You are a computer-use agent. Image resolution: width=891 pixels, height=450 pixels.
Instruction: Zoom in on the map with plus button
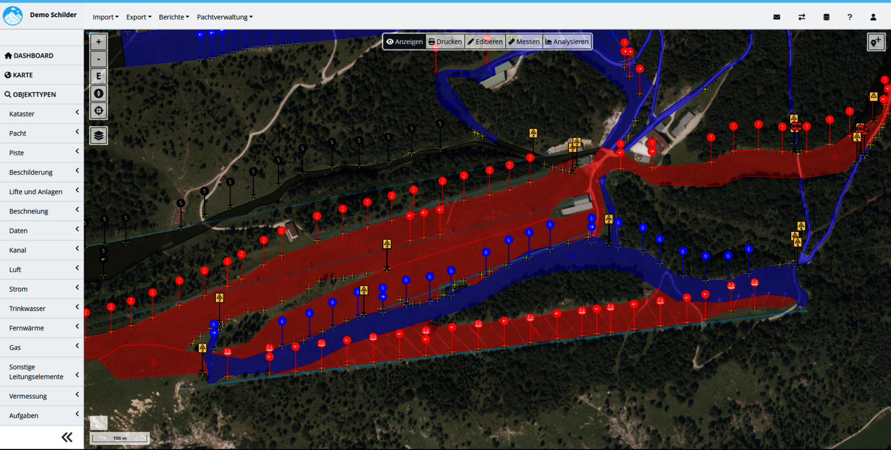point(99,42)
